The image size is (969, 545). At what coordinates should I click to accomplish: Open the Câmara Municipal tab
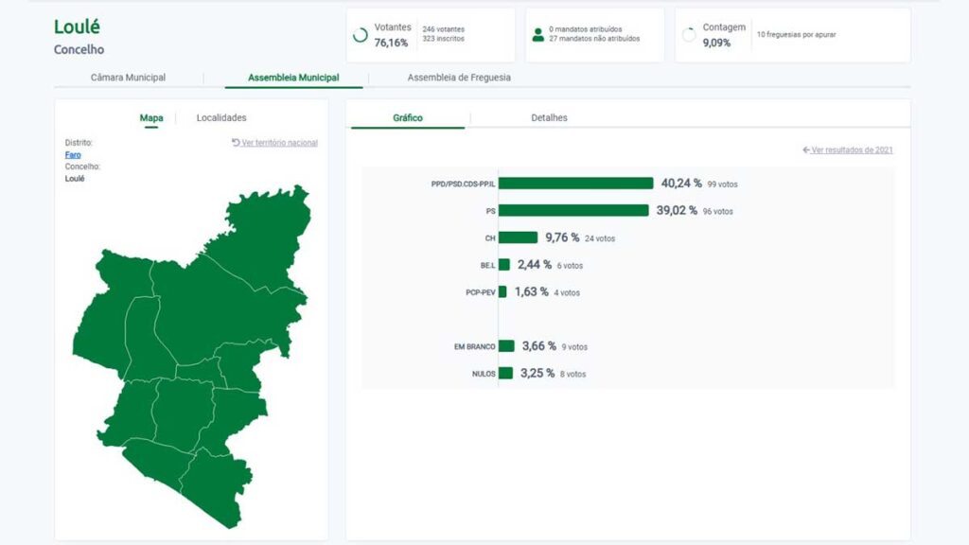click(x=128, y=78)
